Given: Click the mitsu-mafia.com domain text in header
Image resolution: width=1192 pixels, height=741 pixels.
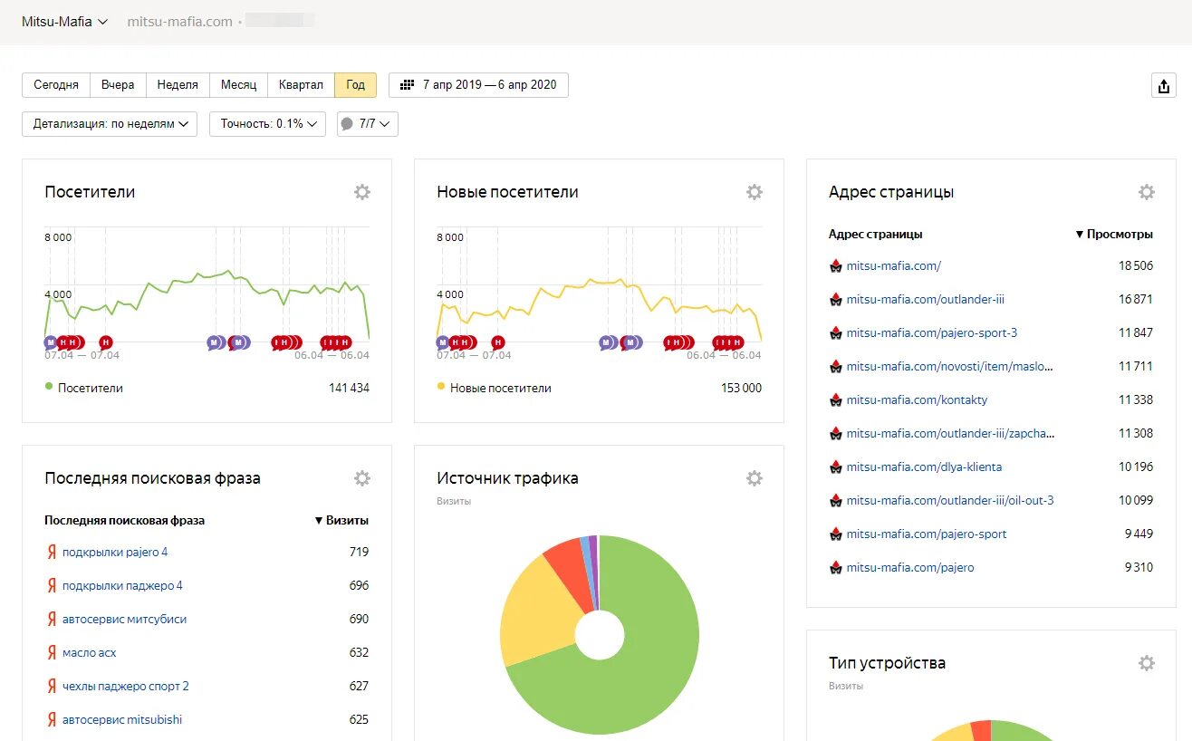Looking at the screenshot, I should point(180,21).
